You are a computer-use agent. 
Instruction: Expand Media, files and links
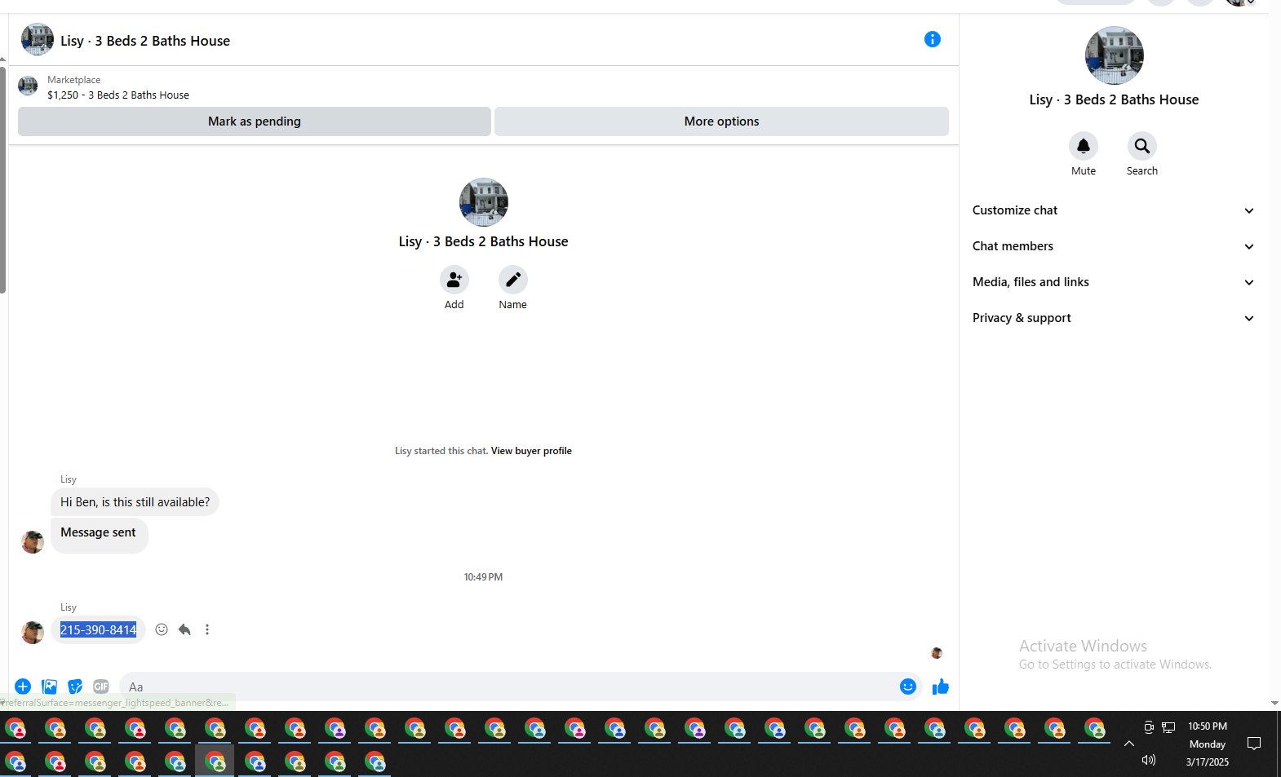click(1114, 282)
